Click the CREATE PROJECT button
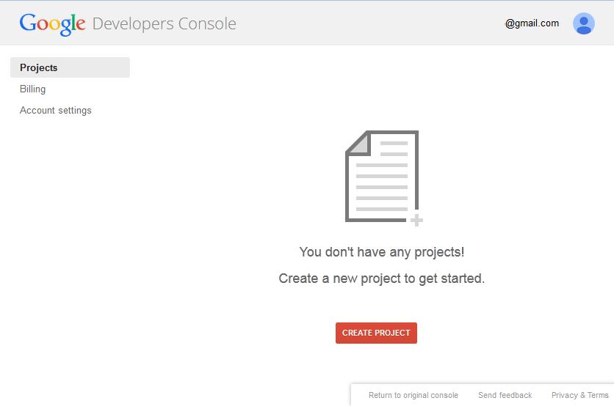 [x=376, y=333]
